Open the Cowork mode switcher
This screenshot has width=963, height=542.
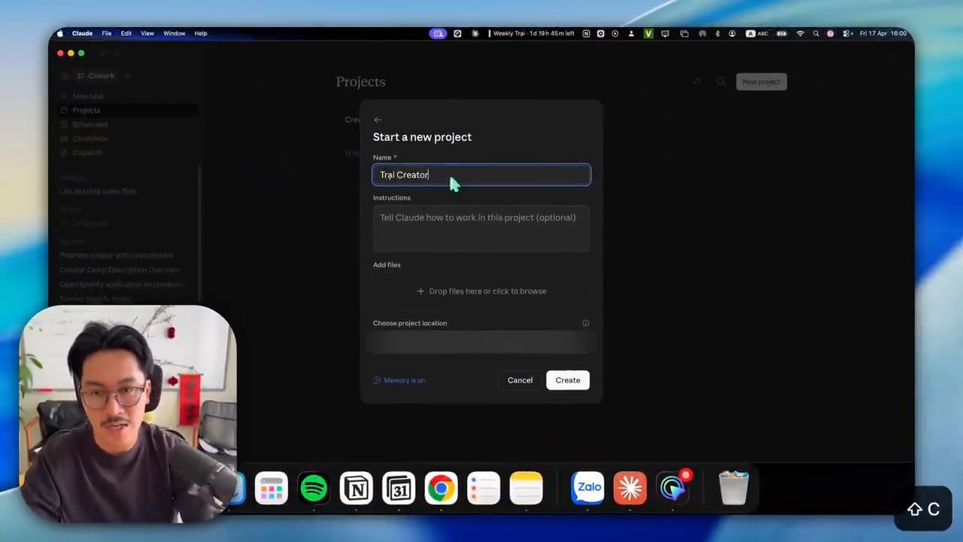coord(96,75)
